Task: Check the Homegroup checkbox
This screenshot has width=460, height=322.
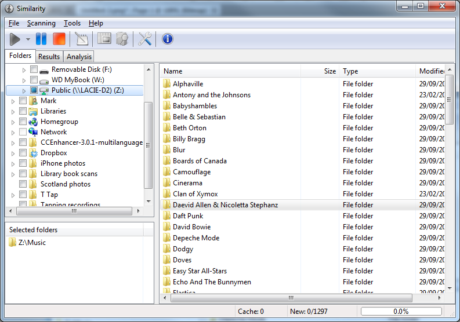Action: [x=23, y=121]
